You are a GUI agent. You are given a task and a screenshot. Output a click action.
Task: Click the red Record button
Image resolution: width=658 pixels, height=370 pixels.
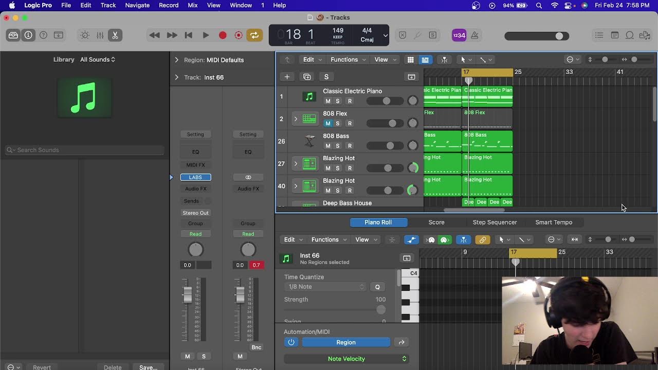(223, 35)
